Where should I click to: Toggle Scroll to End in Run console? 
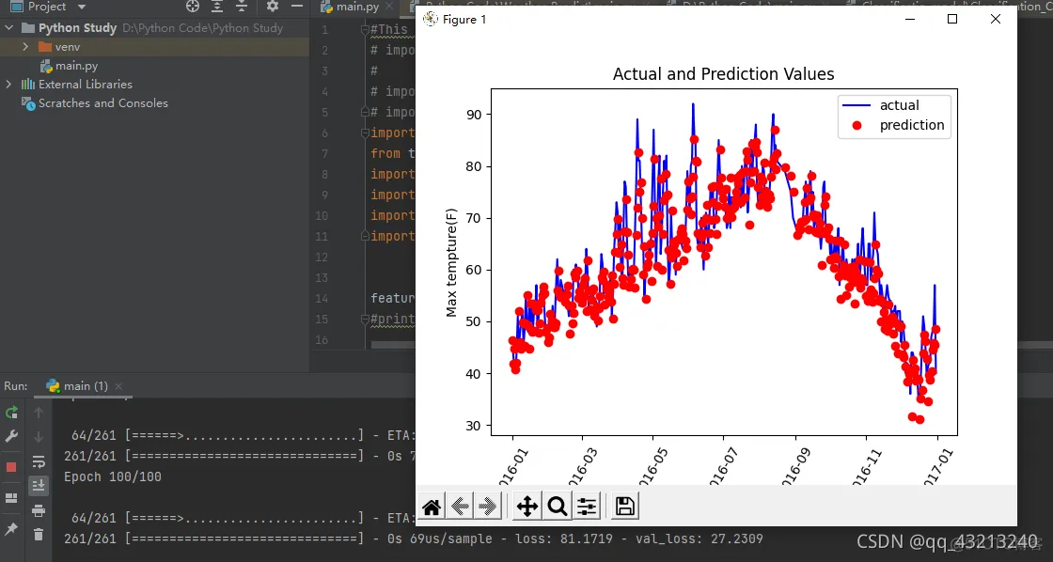[39, 485]
